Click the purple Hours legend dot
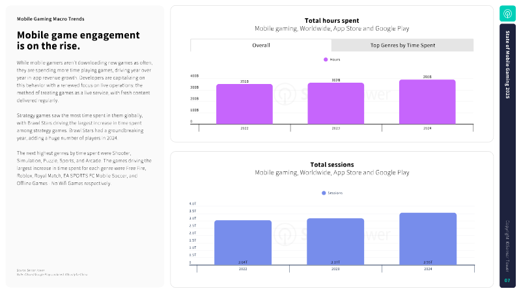This screenshot has height=293, width=521. (x=326, y=59)
